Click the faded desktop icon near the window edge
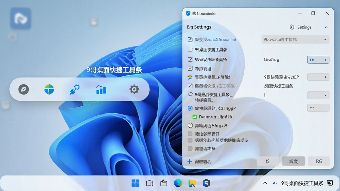340x191 pixels. pyautogui.click(x=94, y=22)
